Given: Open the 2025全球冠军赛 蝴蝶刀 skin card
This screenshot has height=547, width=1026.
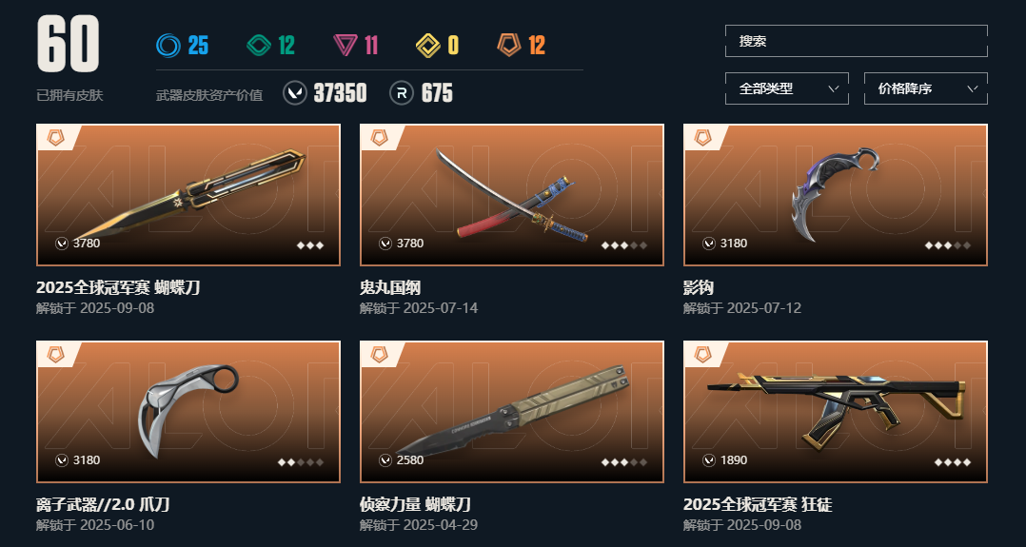Looking at the screenshot, I should click(188, 195).
